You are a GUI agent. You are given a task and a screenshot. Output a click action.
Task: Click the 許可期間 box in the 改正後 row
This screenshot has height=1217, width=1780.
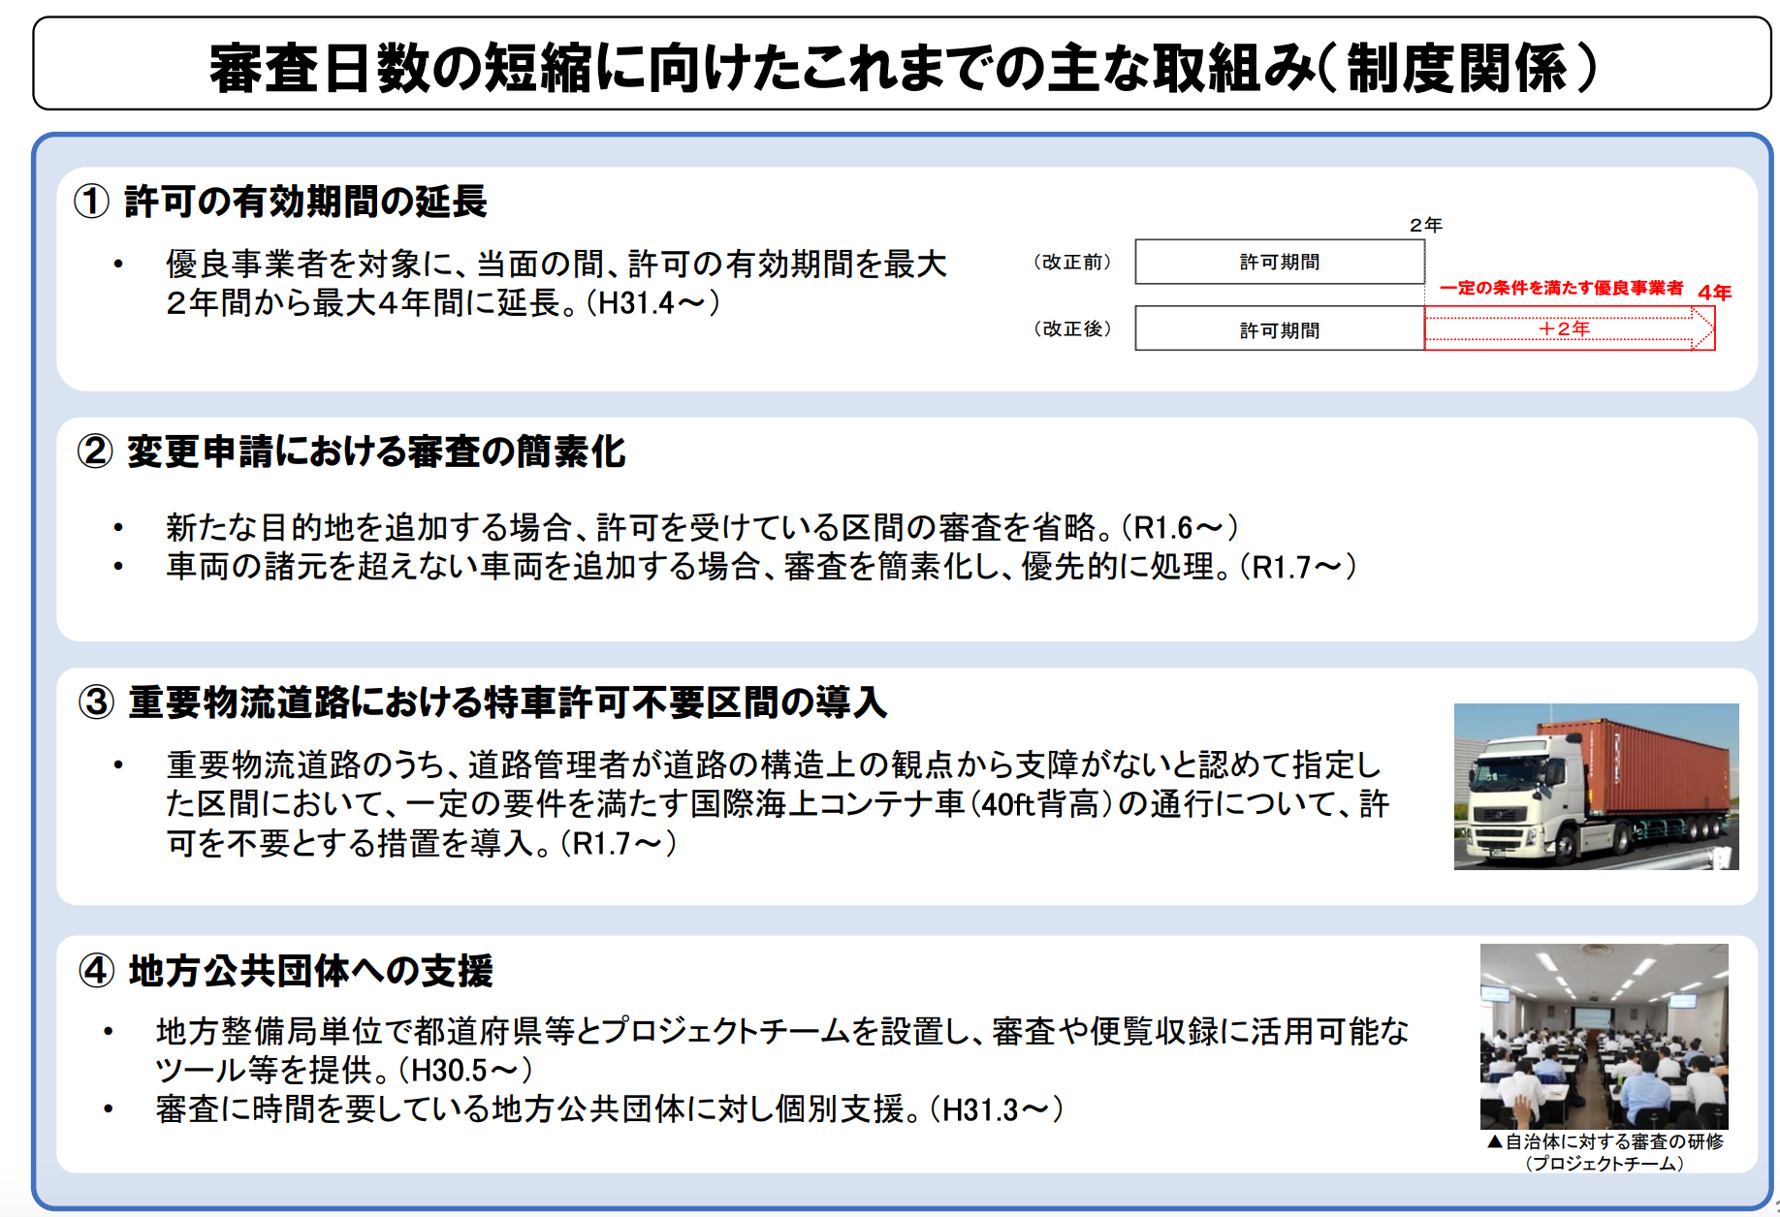pos(1280,329)
